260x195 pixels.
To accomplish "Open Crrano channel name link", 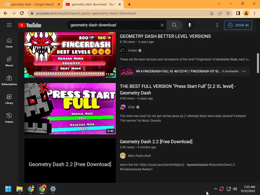I will (x=132, y=51).
